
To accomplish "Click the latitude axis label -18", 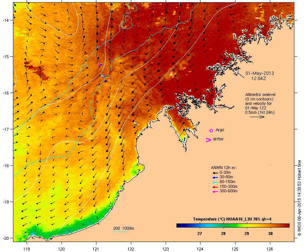I will (5, 166).
